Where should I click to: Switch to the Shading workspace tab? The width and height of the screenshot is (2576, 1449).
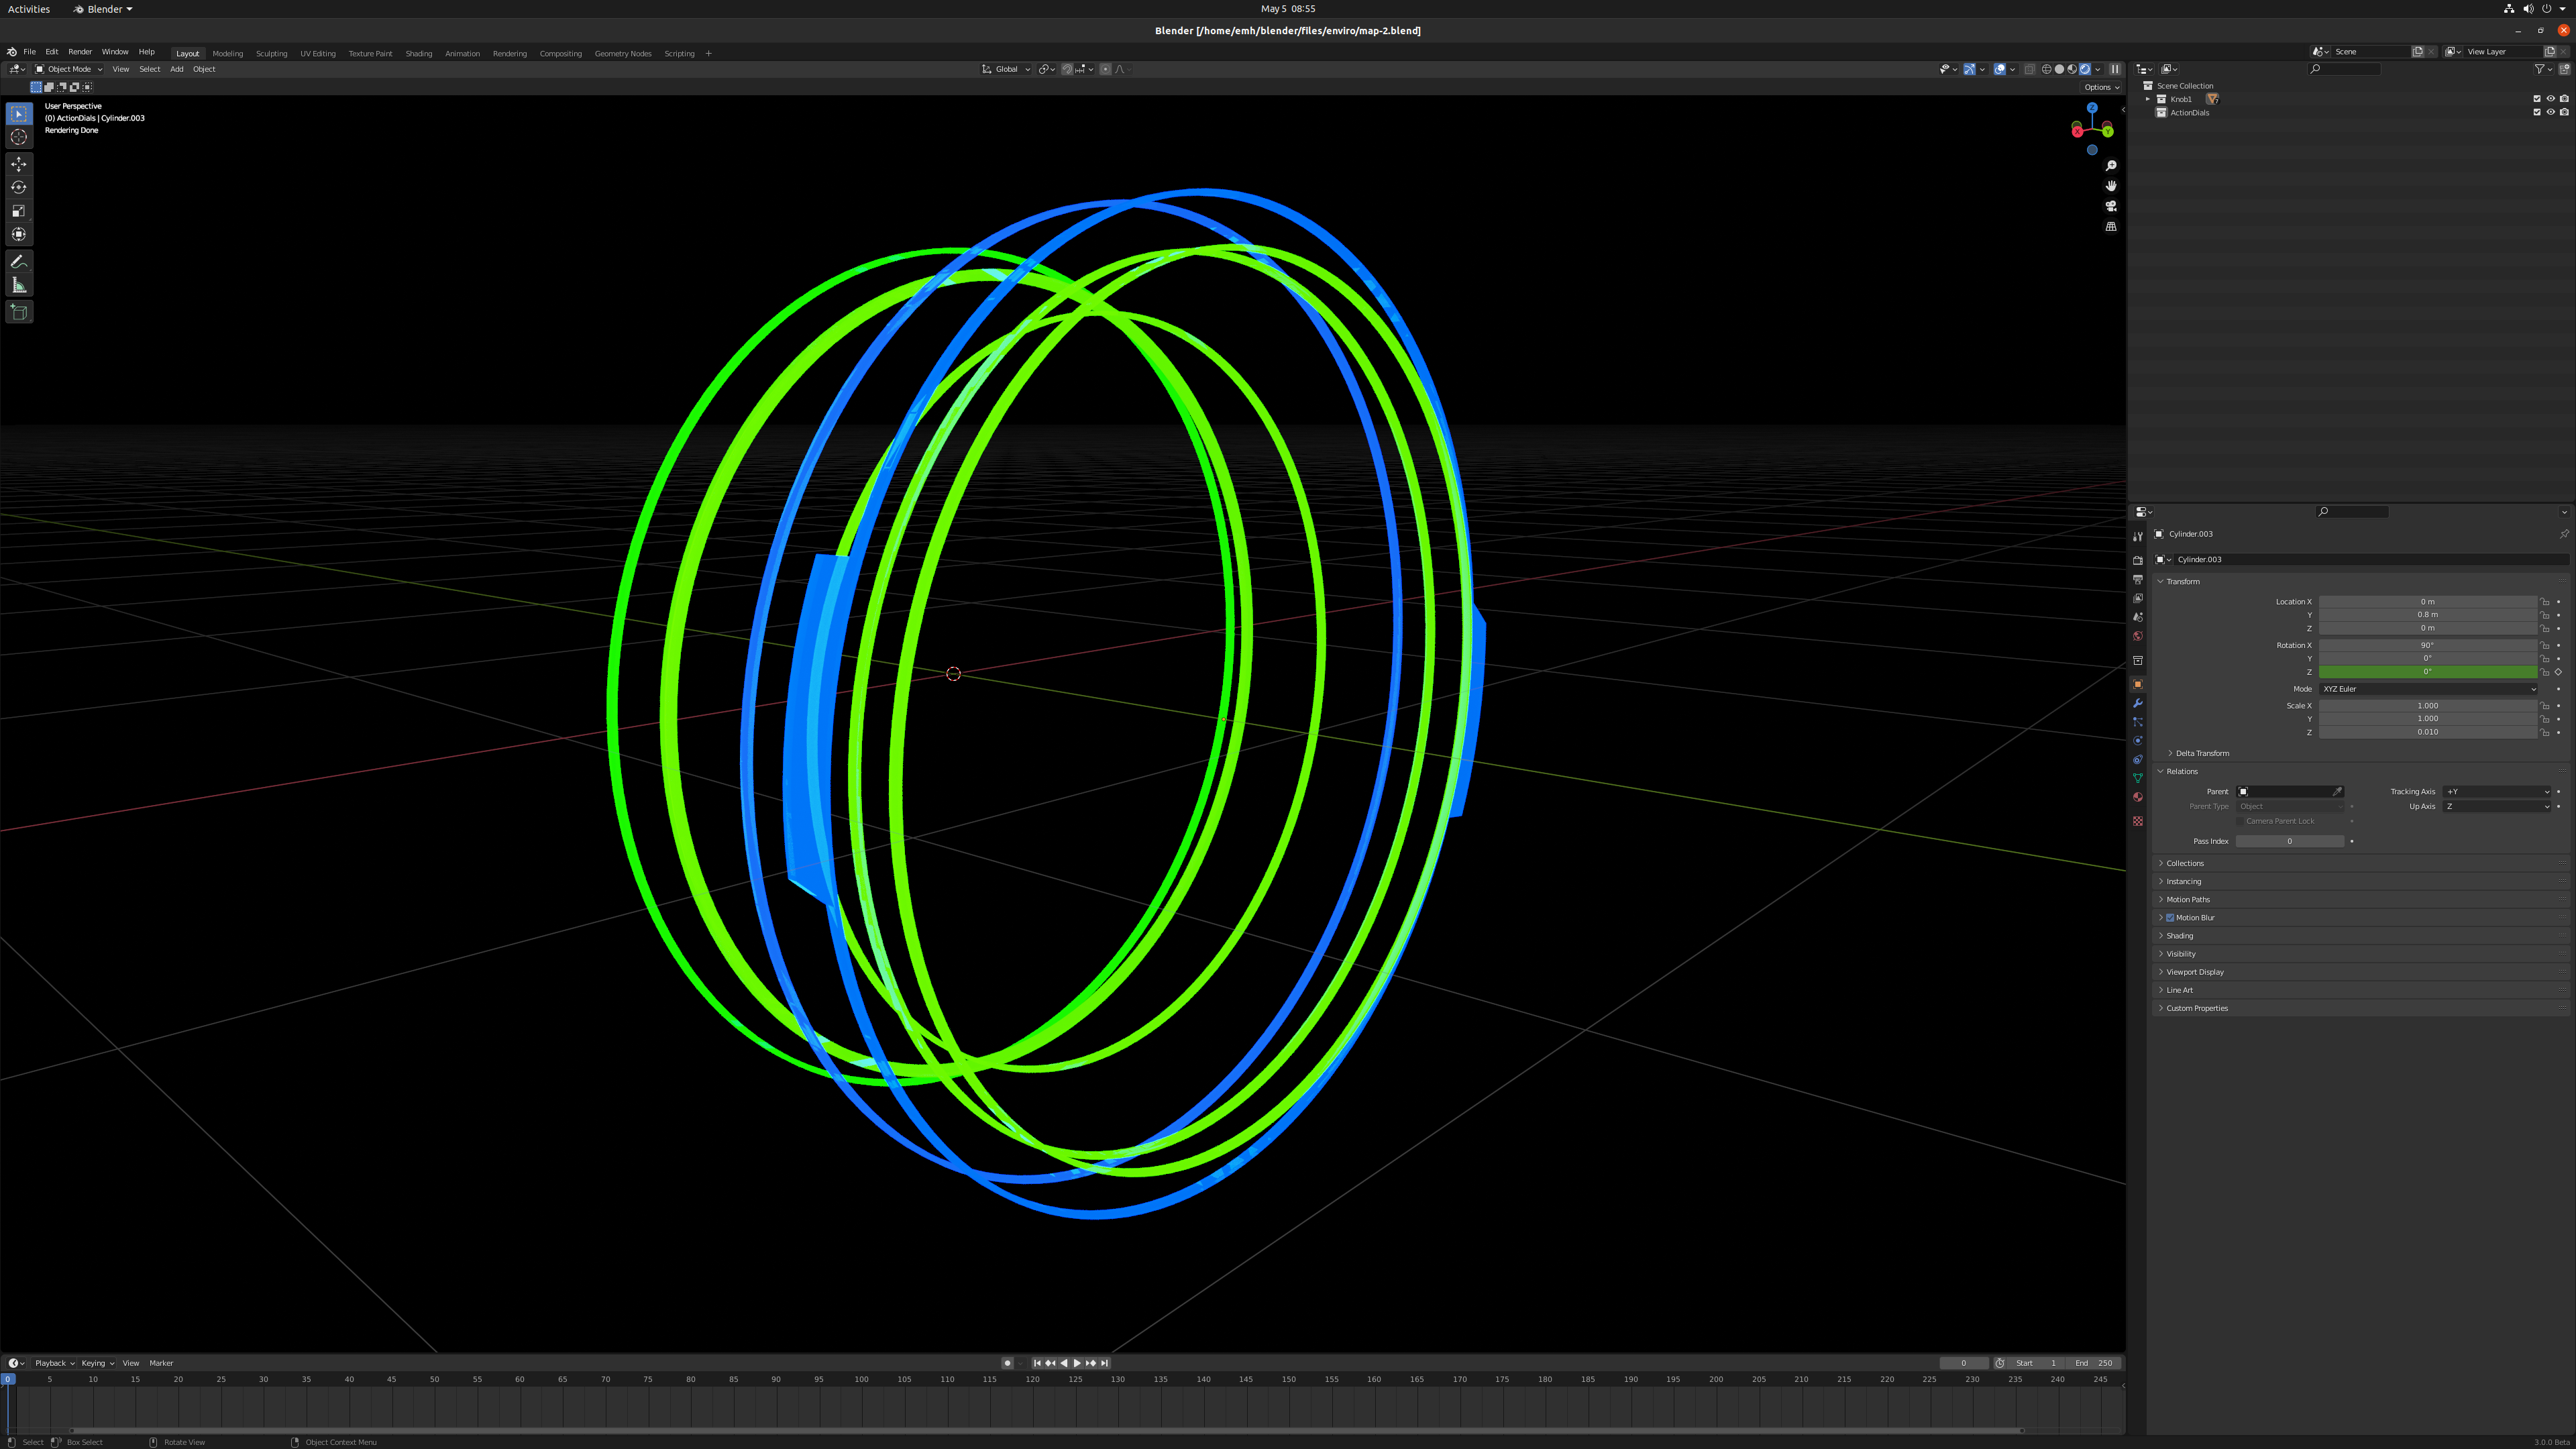419,54
